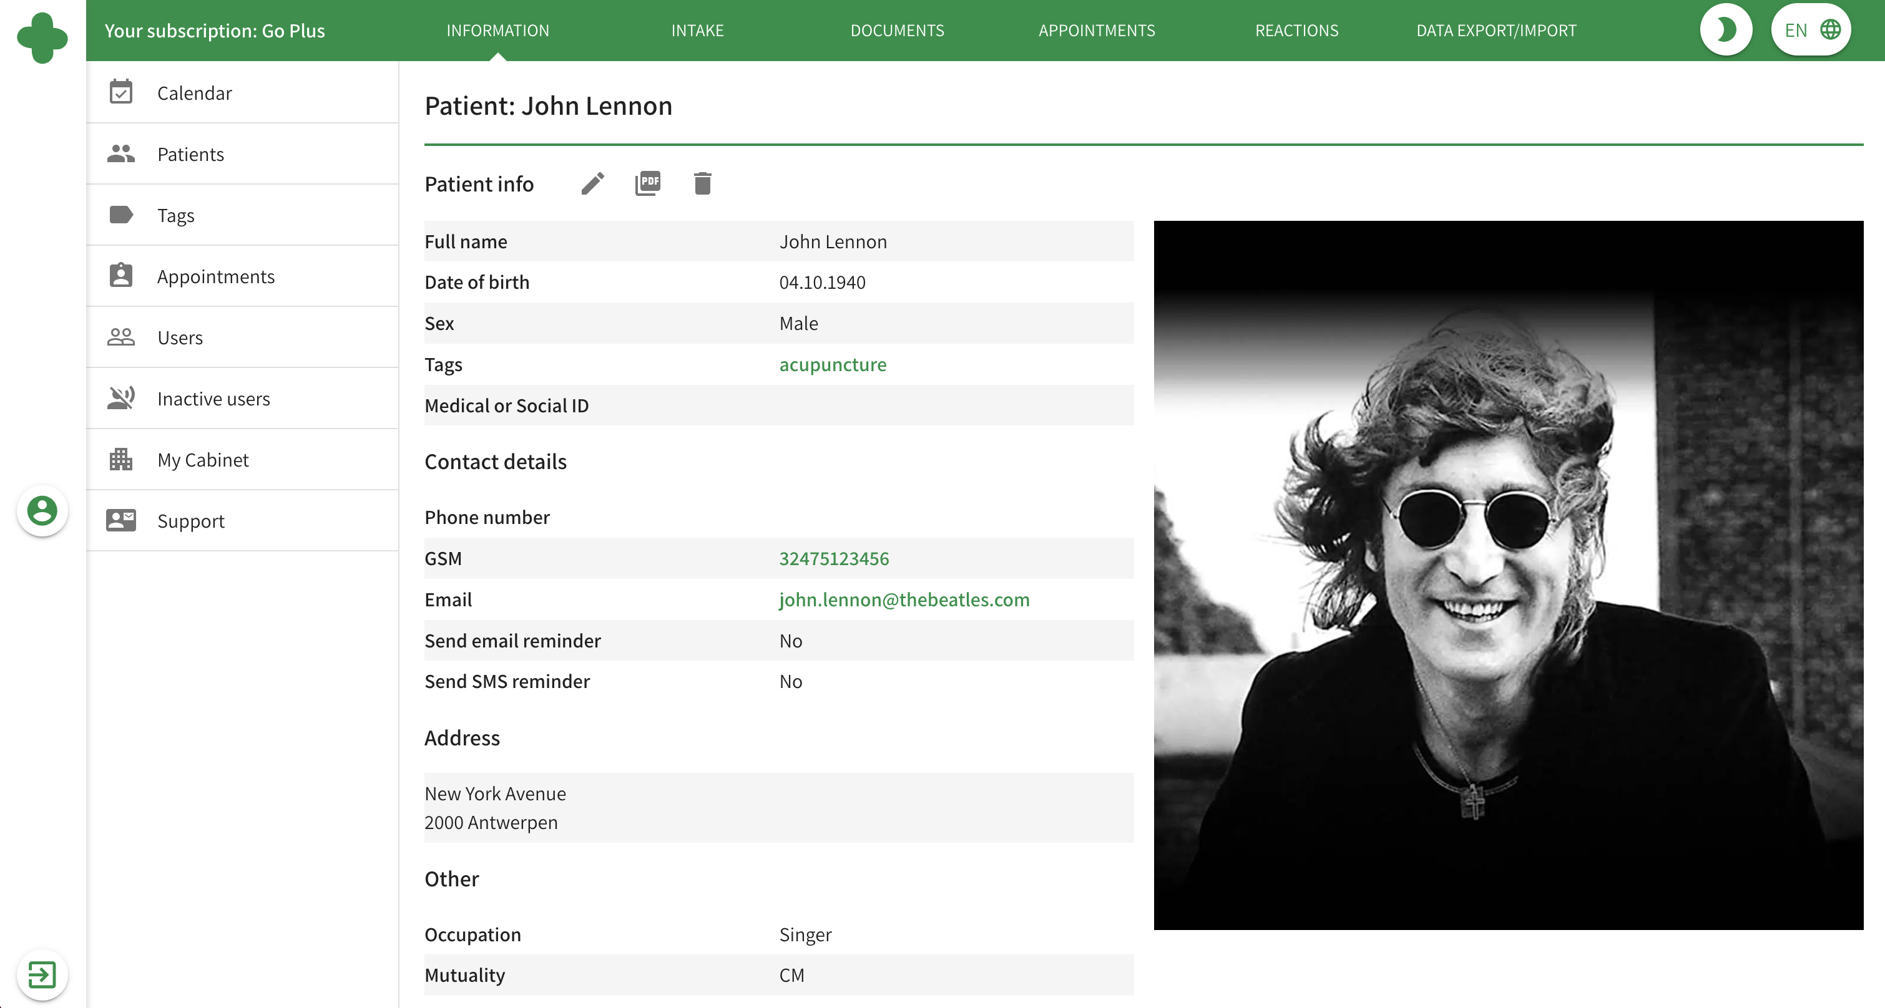1885x1008 pixels.
Task: Toggle dark mode with the moon icon
Action: click(1726, 29)
